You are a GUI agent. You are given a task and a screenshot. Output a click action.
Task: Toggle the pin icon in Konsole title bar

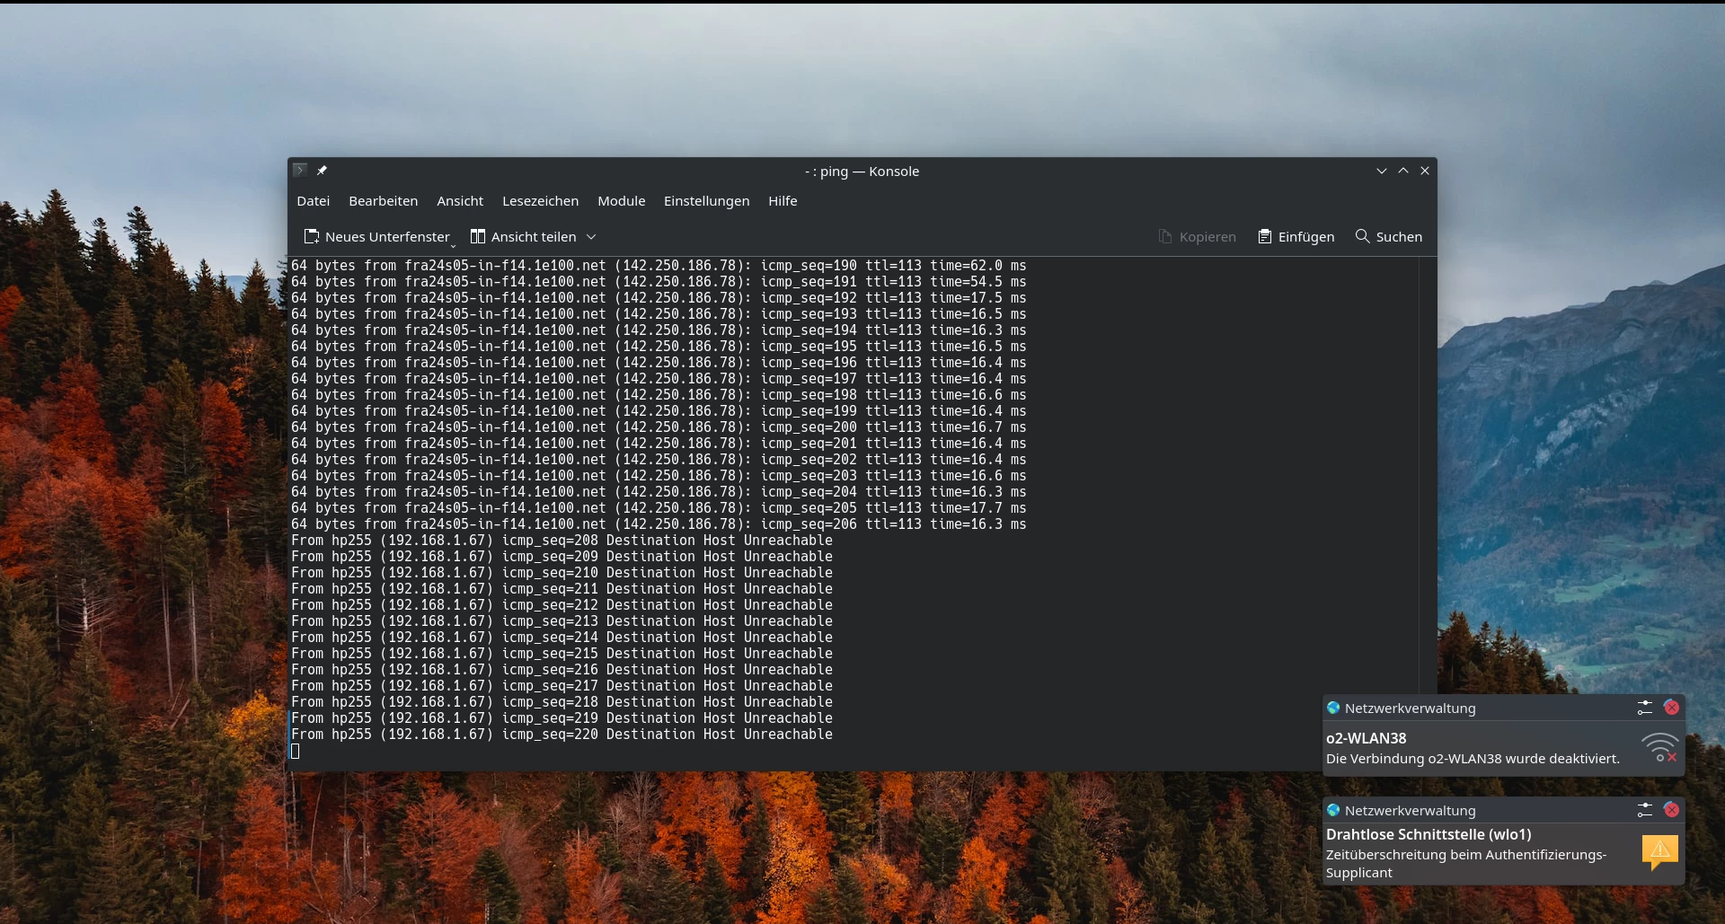point(322,171)
